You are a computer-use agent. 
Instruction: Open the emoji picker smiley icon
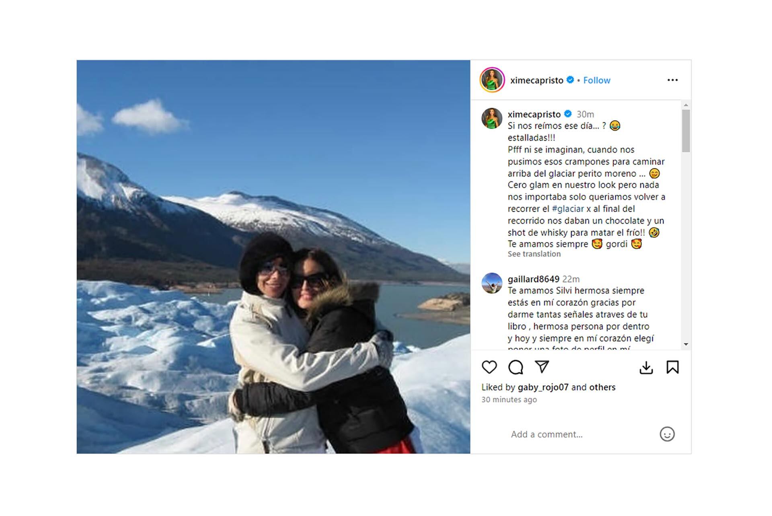(667, 434)
